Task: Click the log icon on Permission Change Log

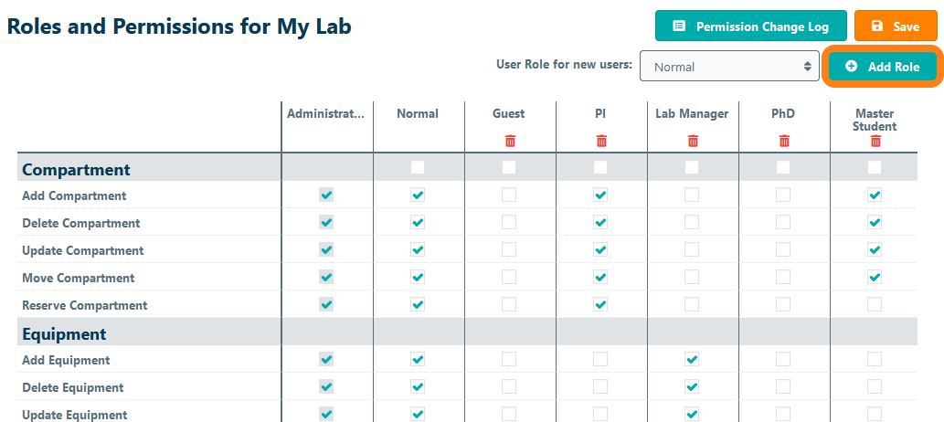Action: pos(679,26)
